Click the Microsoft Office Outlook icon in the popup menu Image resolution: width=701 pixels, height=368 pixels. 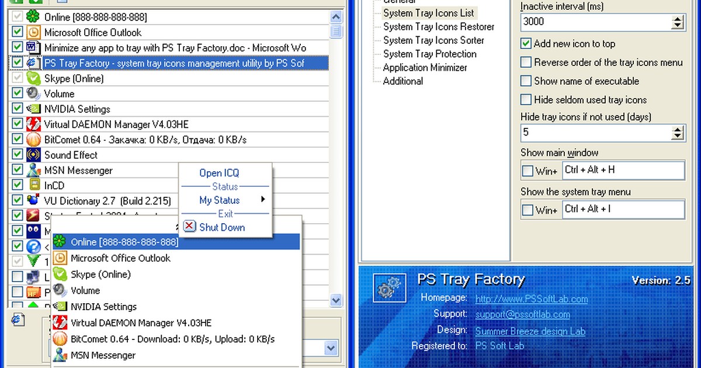(x=60, y=258)
